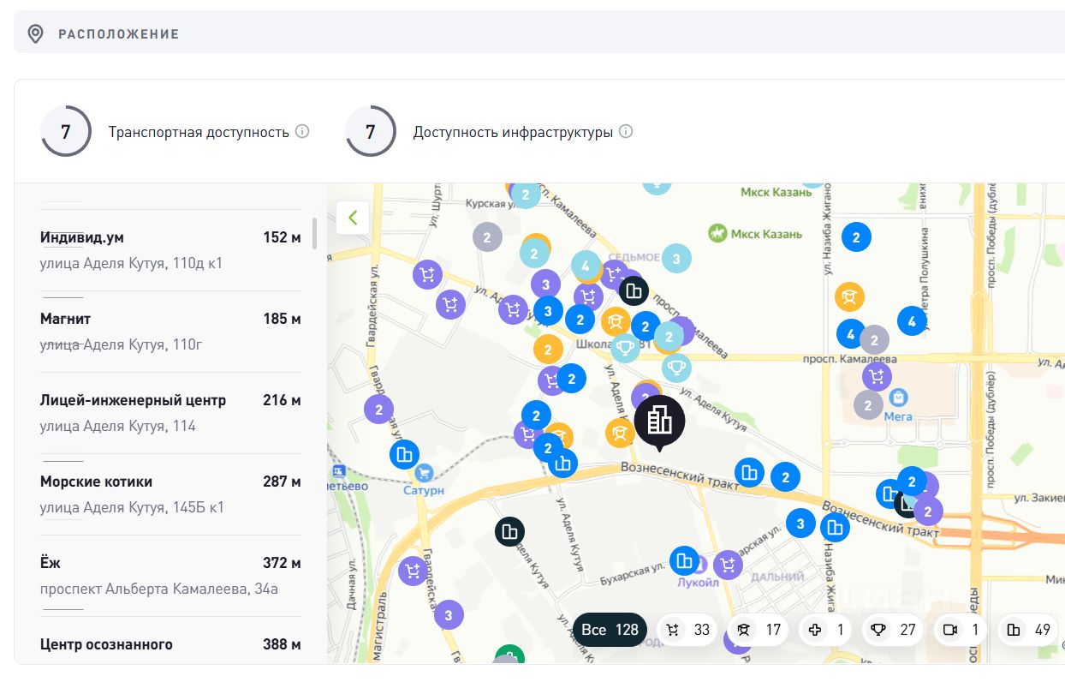Click the orange cluster 2 left of Школа label
The height and width of the screenshot is (700, 1065).
coord(547,349)
